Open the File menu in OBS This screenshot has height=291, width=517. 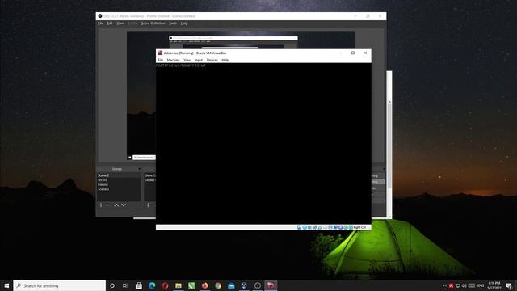[x=100, y=23]
